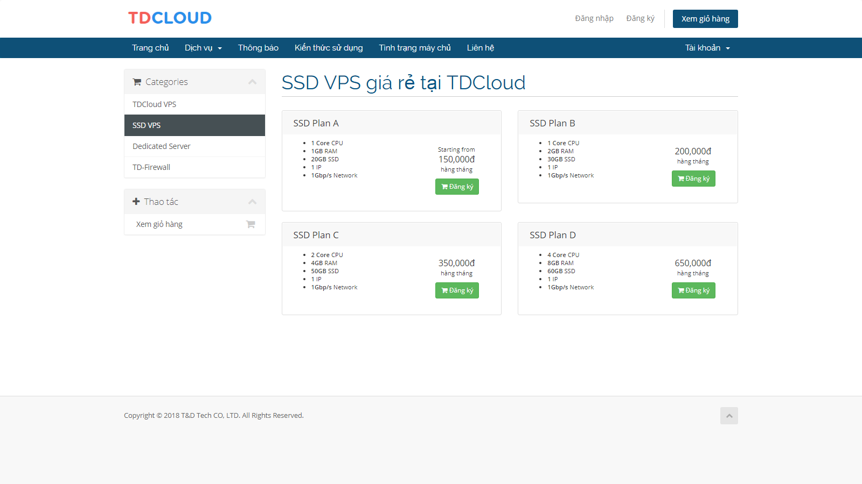Click 8GB RAM in Plan D specs
Image resolution: width=862 pixels, height=484 pixels.
[x=560, y=263]
